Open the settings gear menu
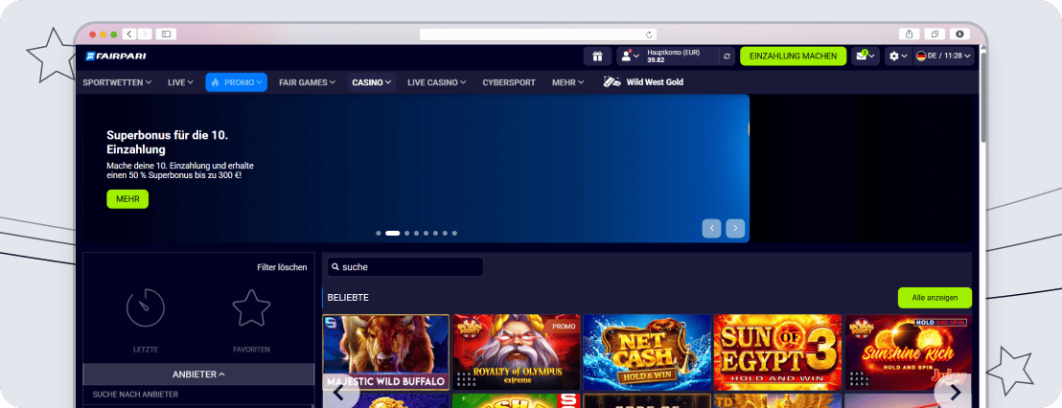 coord(898,57)
